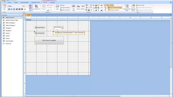Screen dimensions: 173x97
Task: Open the Access Help icon
Action: (x=171, y=2)
